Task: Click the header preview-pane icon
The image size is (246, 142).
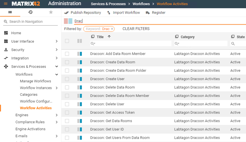Action: tap(80, 41)
